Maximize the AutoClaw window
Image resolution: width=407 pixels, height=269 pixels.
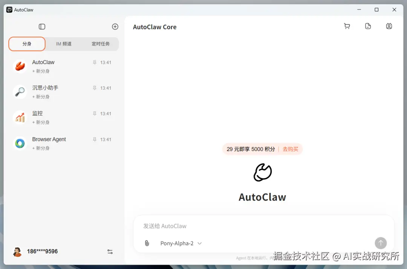point(376,9)
